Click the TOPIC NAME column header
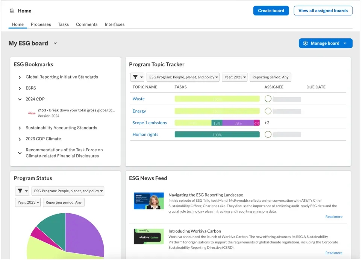Image resolution: width=362 pixels, height=260 pixels. click(145, 87)
